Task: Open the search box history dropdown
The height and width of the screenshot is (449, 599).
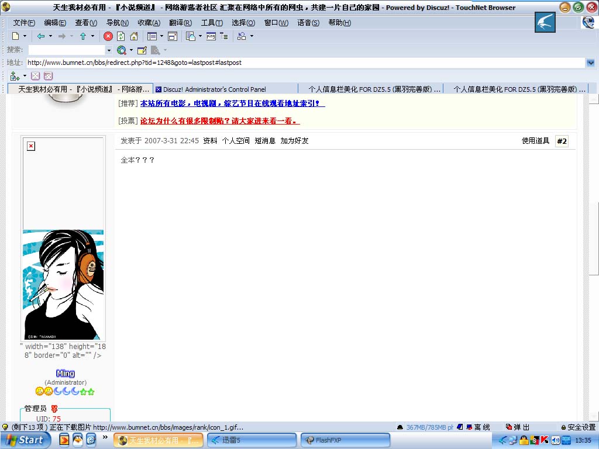Action: (109, 50)
